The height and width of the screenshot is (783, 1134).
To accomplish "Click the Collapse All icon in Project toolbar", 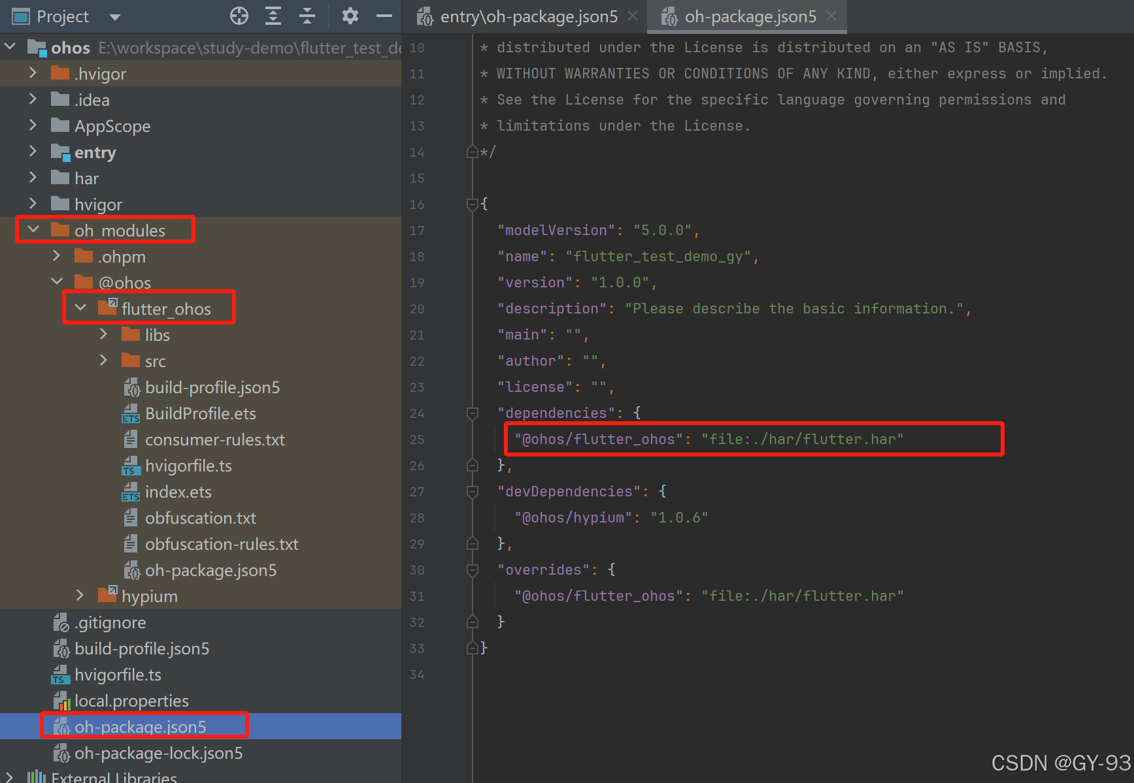I will pos(307,16).
